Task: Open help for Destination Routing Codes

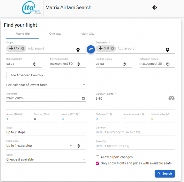Action: click(x=124, y=64)
